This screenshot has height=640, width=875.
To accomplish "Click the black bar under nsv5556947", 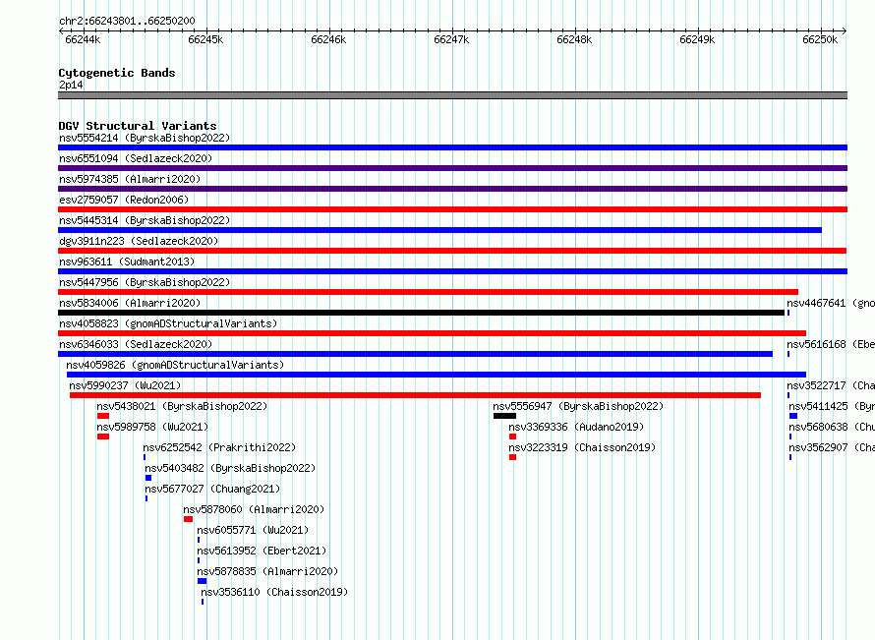I will (x=504, y=416).
